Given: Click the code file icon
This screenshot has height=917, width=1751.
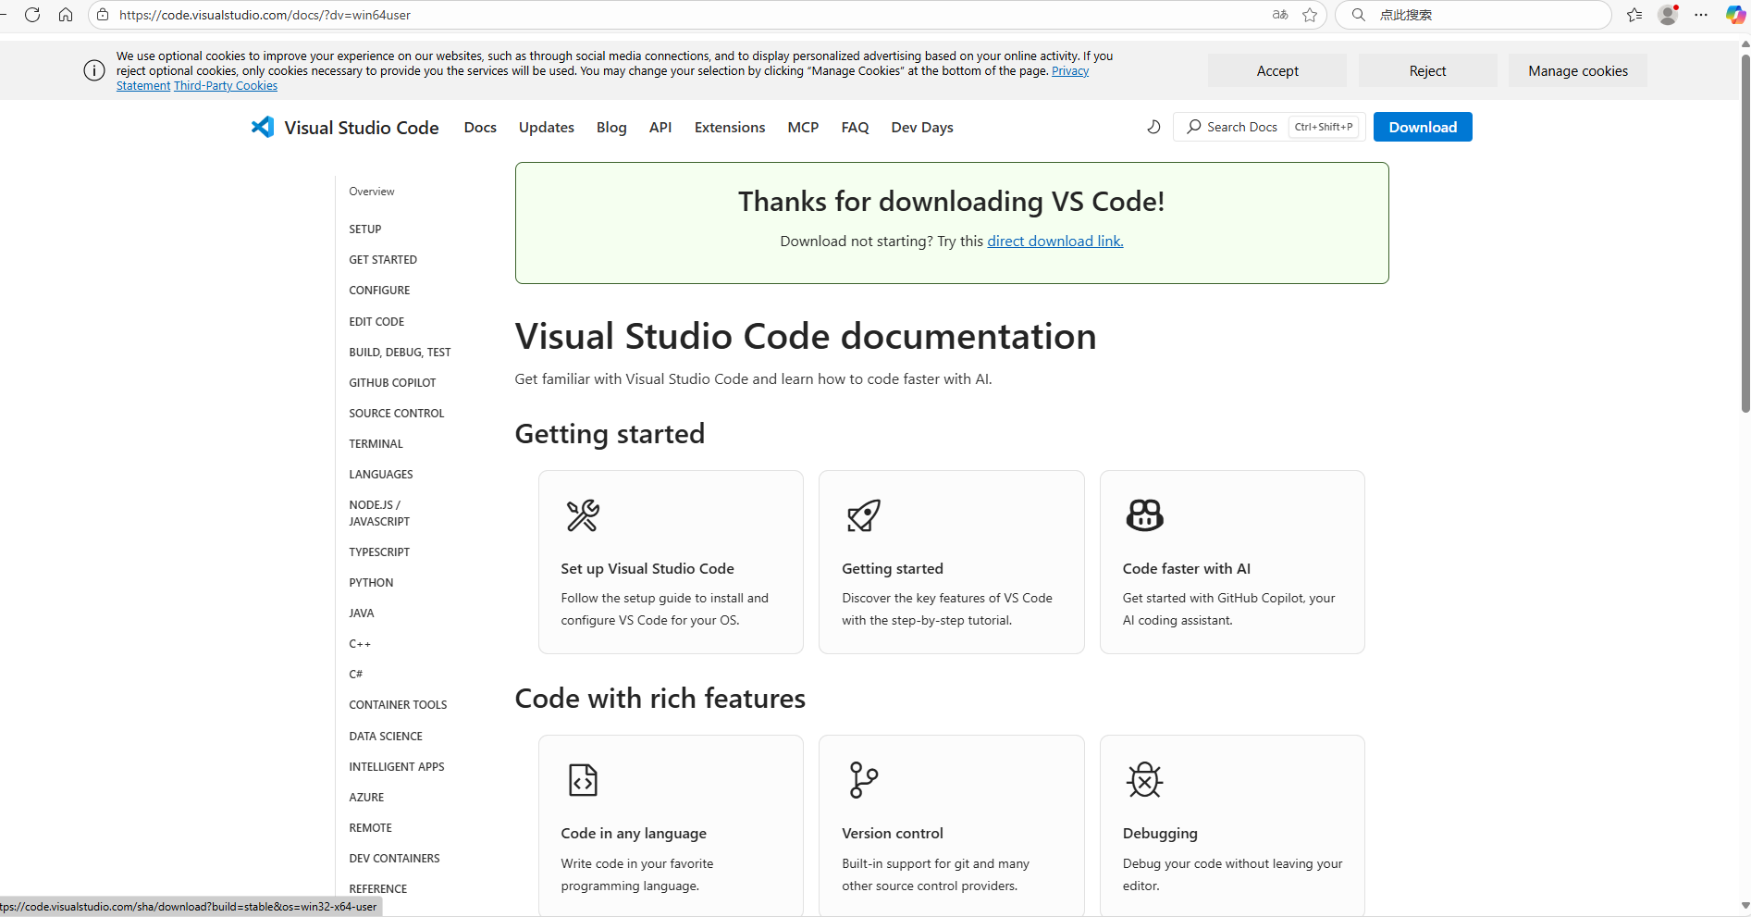Looking at the screenshot, I should pos(583,780).
